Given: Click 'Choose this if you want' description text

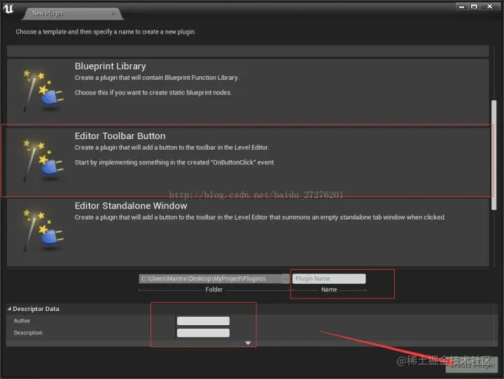Looking at the screenshot, I should point(153,92).
